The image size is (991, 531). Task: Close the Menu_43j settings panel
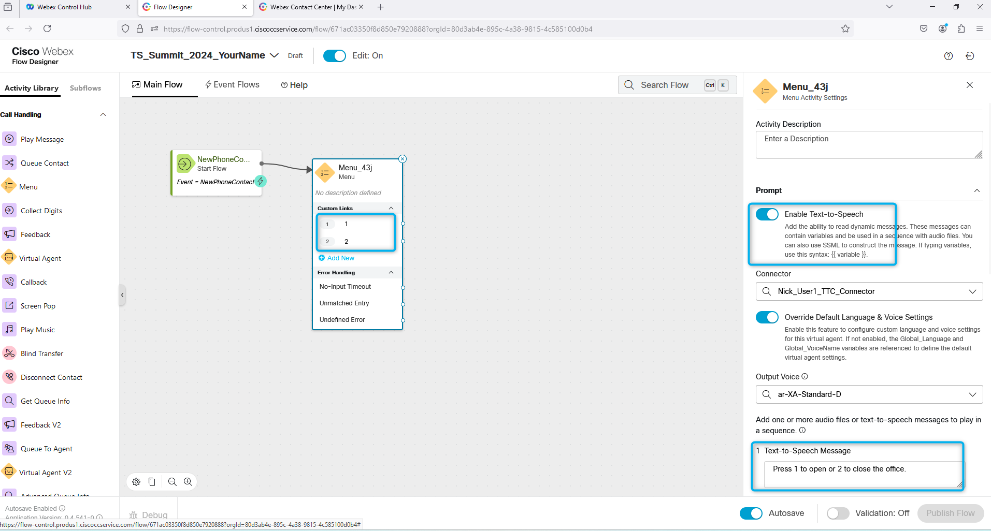[970, 85]
